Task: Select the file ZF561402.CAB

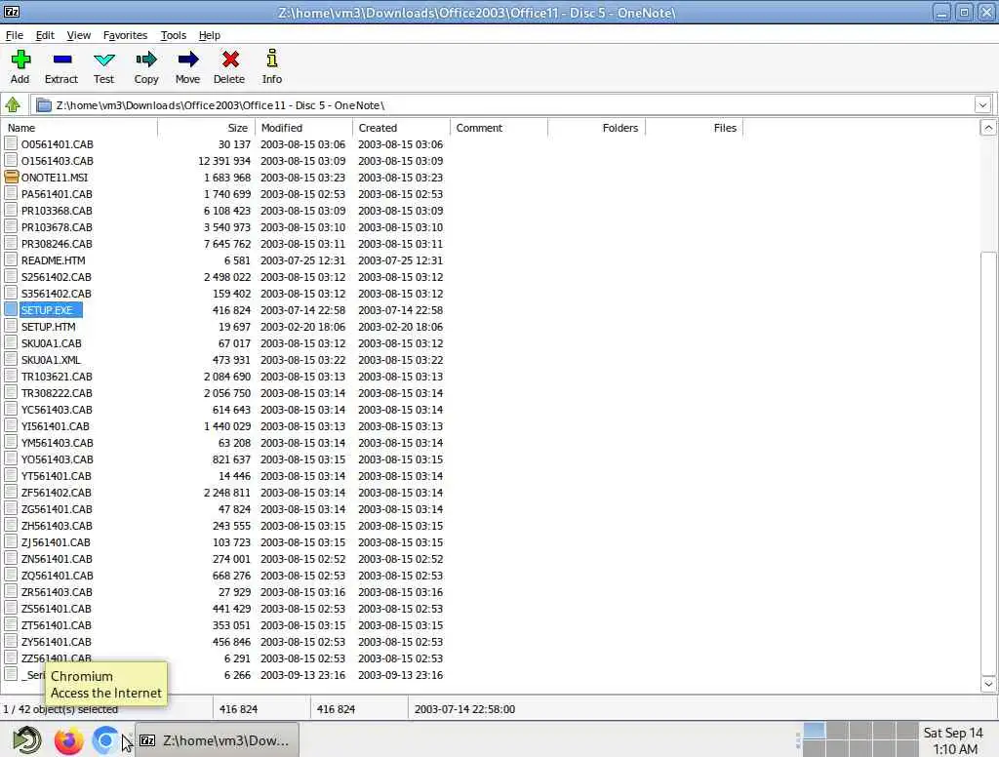Action: tap(56, 492)
